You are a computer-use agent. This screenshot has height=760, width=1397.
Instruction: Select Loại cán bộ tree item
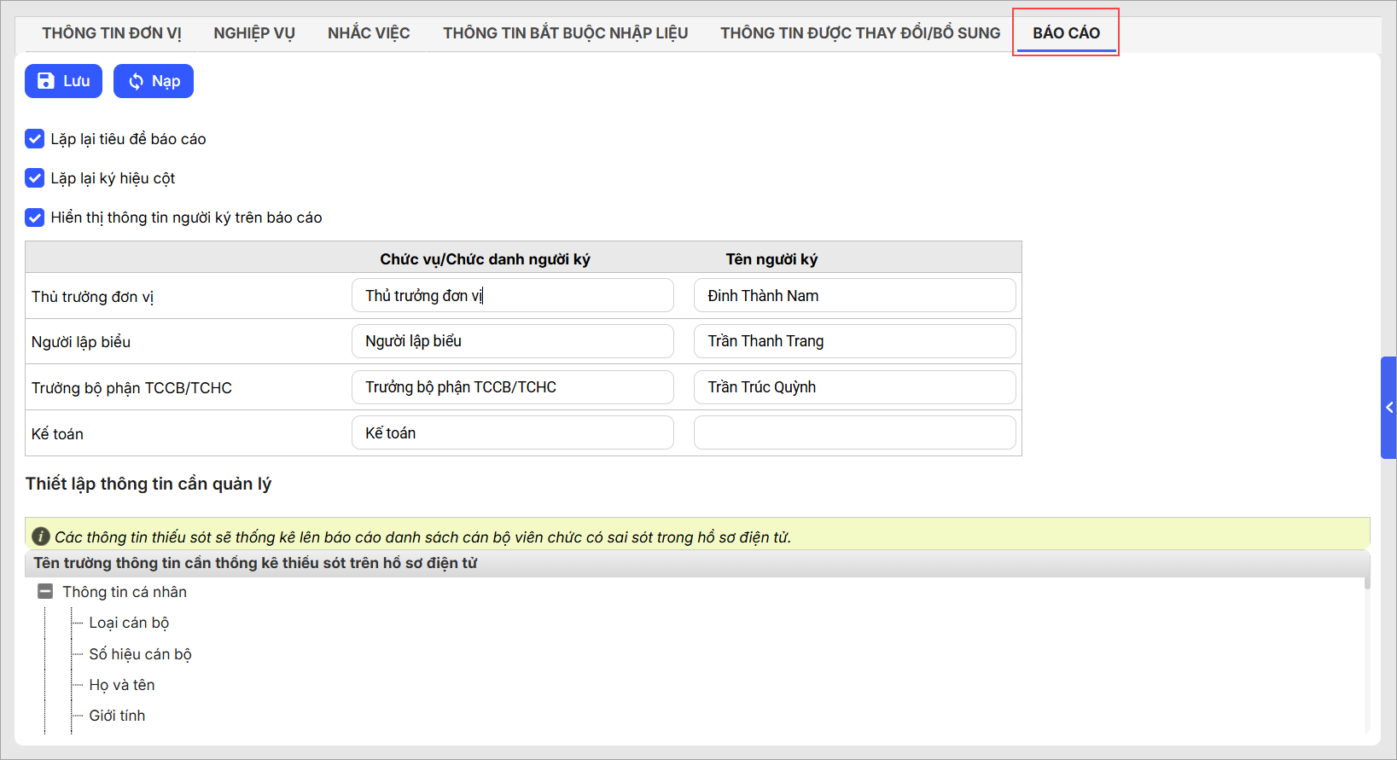(129, 623)
